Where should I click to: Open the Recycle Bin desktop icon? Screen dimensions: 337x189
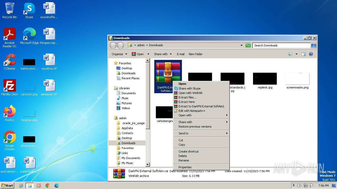(9, 10)
